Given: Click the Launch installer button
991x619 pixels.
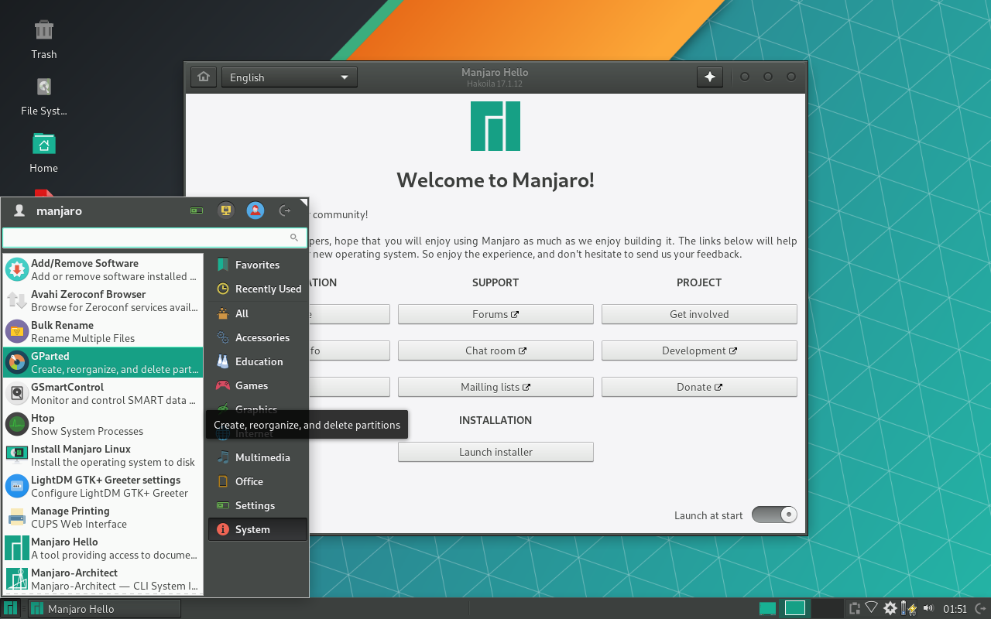Looking at the screenshot, I should click(495, 452).
